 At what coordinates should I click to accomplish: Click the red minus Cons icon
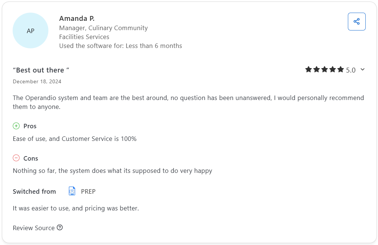(x=16, y=158)
